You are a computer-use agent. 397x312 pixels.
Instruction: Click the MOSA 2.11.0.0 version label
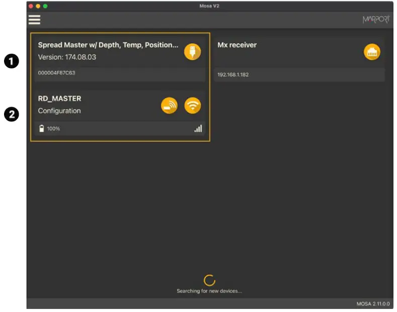click(x=373, y=303)
